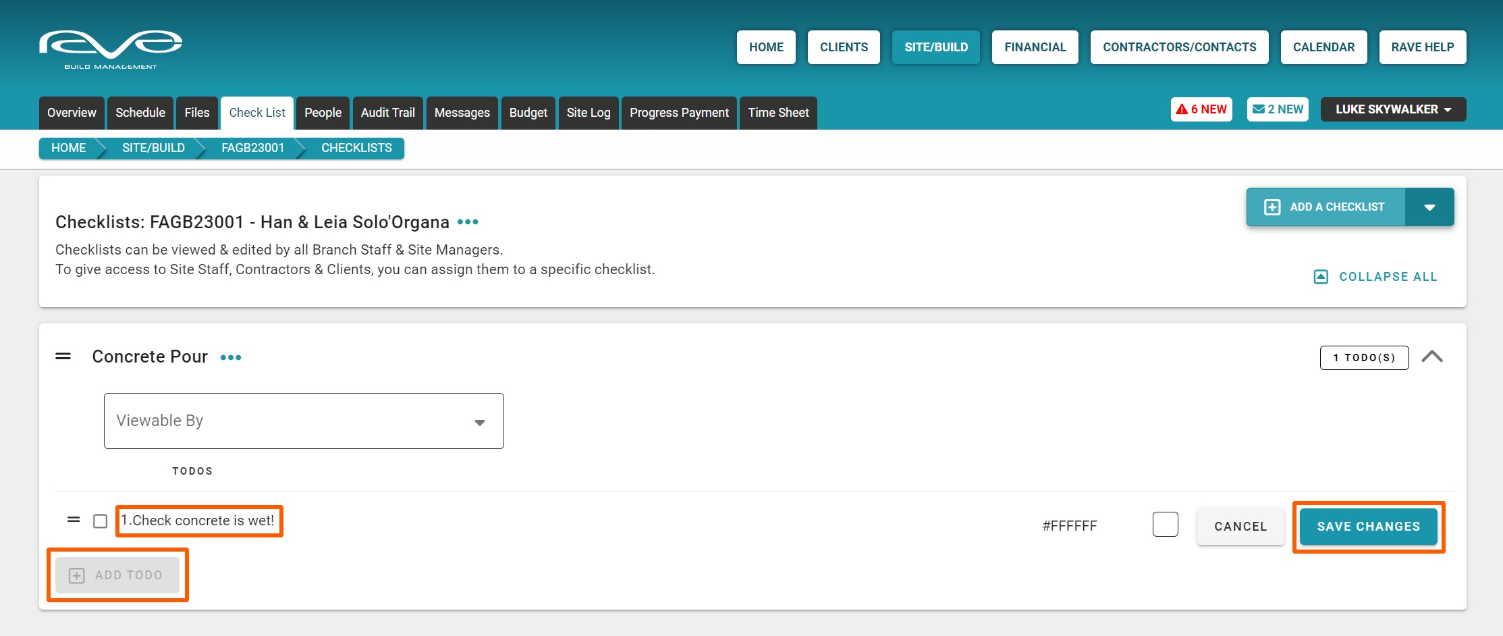This screenshot has height=636, width=1503.
Task: Collapse the Concrete Pour checklist chevron
Action: point(1432,356)
